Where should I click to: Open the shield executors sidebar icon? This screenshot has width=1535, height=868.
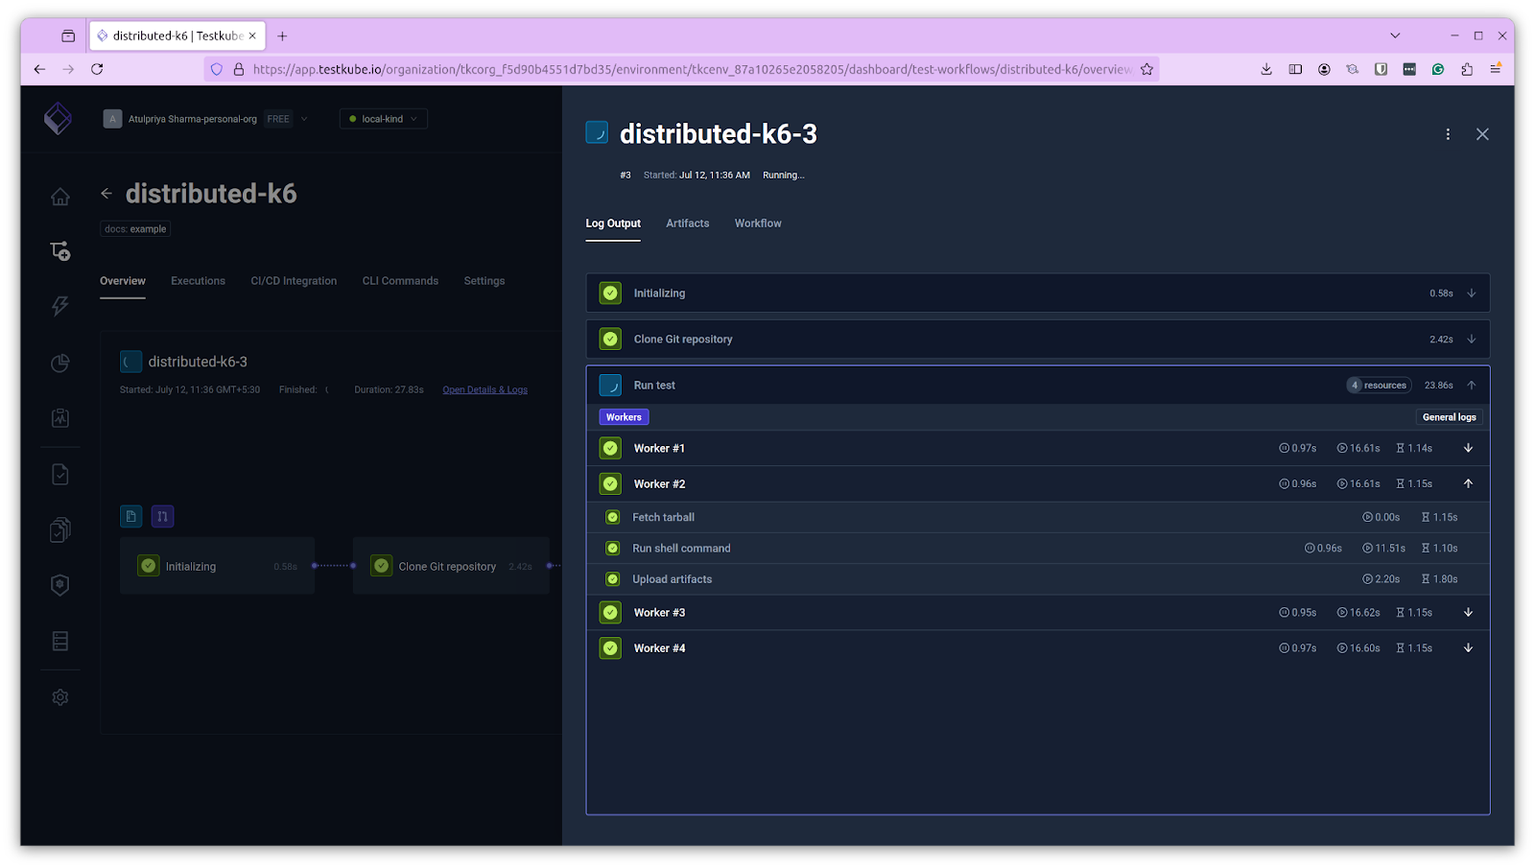(60, 585)
